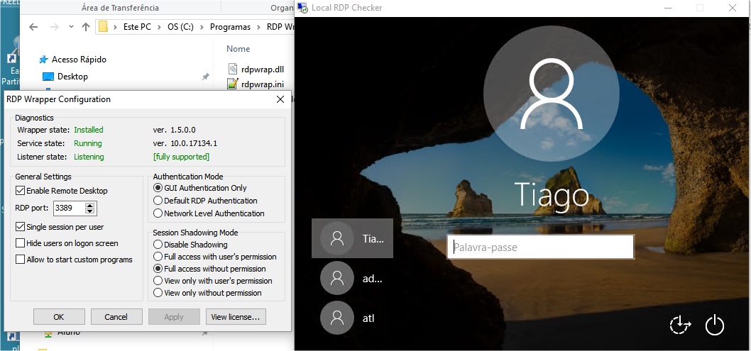Click Este PC in breadcrumb path

point(137,27)
